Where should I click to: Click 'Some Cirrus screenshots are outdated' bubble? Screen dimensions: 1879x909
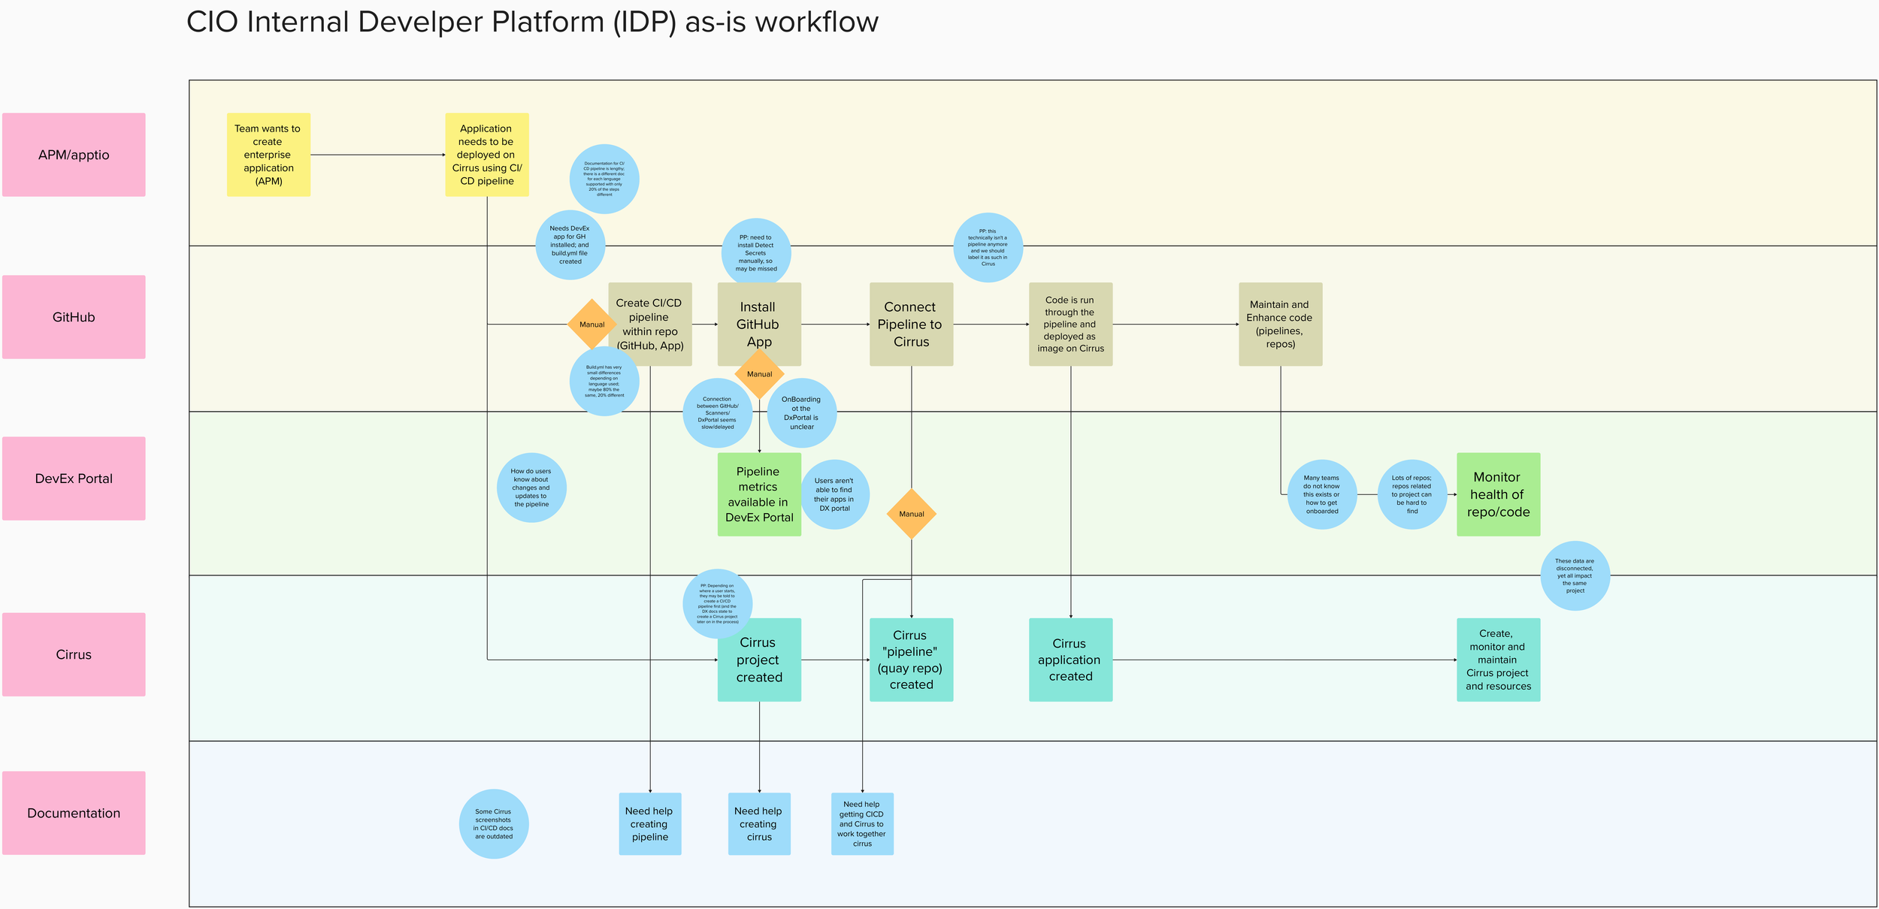coord(494,824)
